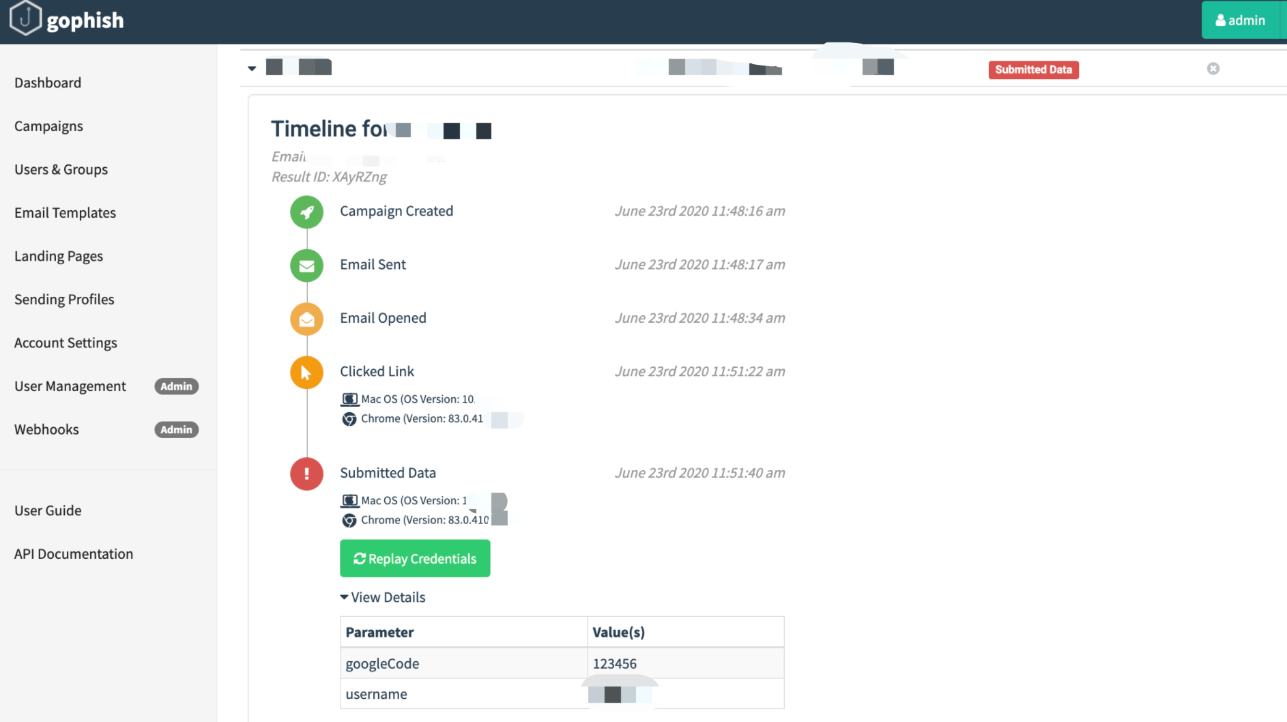Image resolution: width=1287 pixels, height=722 pixels.
Task: Click the red Submitted Data exclamation icon
Action: point(306,474)
